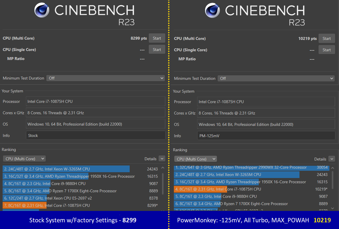Viewport: 339px width, 229px height.
Task: Start the single core test in right window
Action: [326, 50]
